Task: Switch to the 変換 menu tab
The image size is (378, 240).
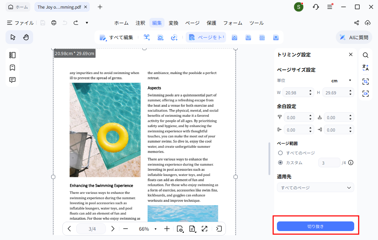Action: point(173,23)
